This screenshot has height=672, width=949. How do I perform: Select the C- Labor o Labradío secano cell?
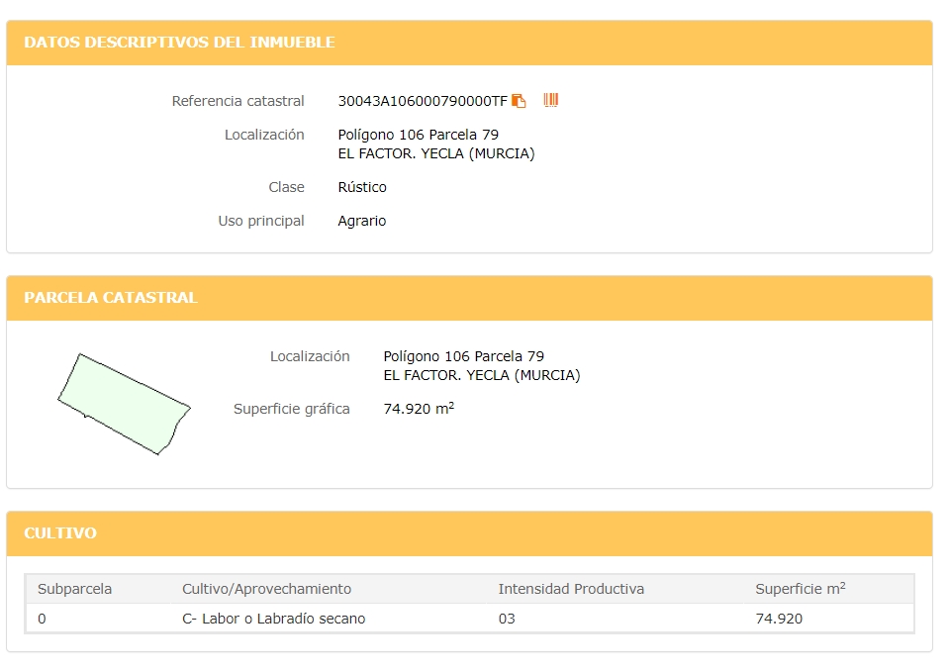click(273, 619)
